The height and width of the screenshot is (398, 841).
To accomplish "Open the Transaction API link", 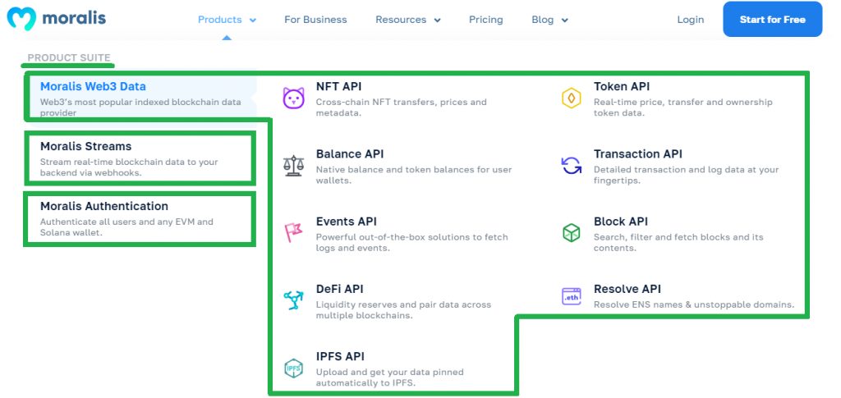I will point(637,153).
